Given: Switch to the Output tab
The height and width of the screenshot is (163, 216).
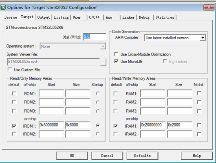Looking at the screenshot, I should pos(44,17).
